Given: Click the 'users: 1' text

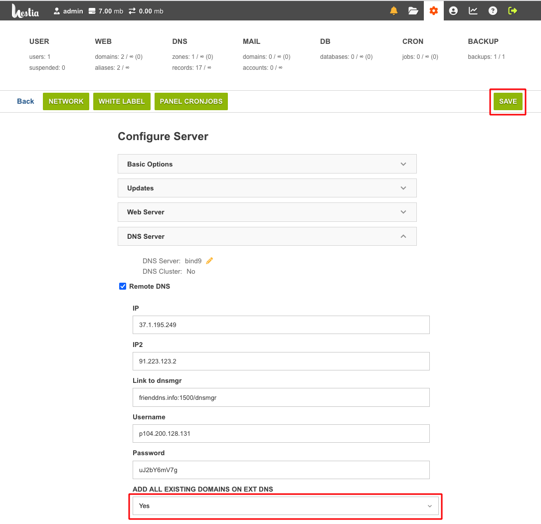Looking at the screenshot, I should pos(40,56).
